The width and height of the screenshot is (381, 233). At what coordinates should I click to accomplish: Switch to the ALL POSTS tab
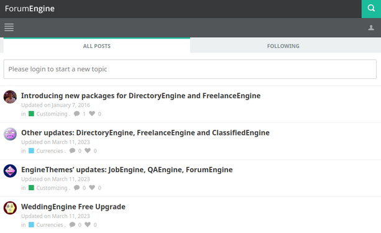click(x=97, y=46)
